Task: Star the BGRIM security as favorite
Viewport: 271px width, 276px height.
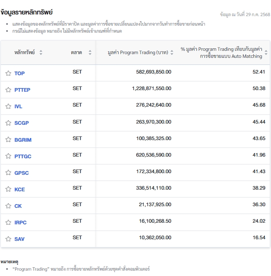Action: pyautogui.click(x=8, y=140)
